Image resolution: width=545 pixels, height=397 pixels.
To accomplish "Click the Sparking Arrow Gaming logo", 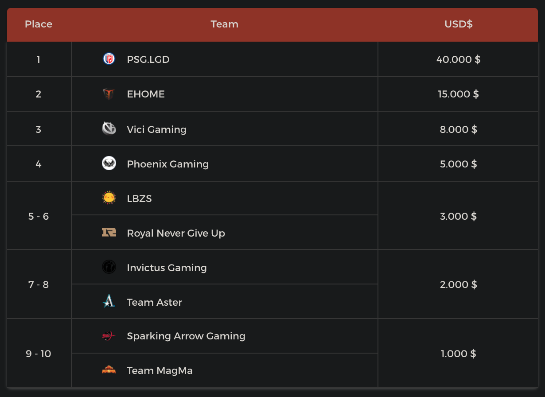I will pos(109,336).
